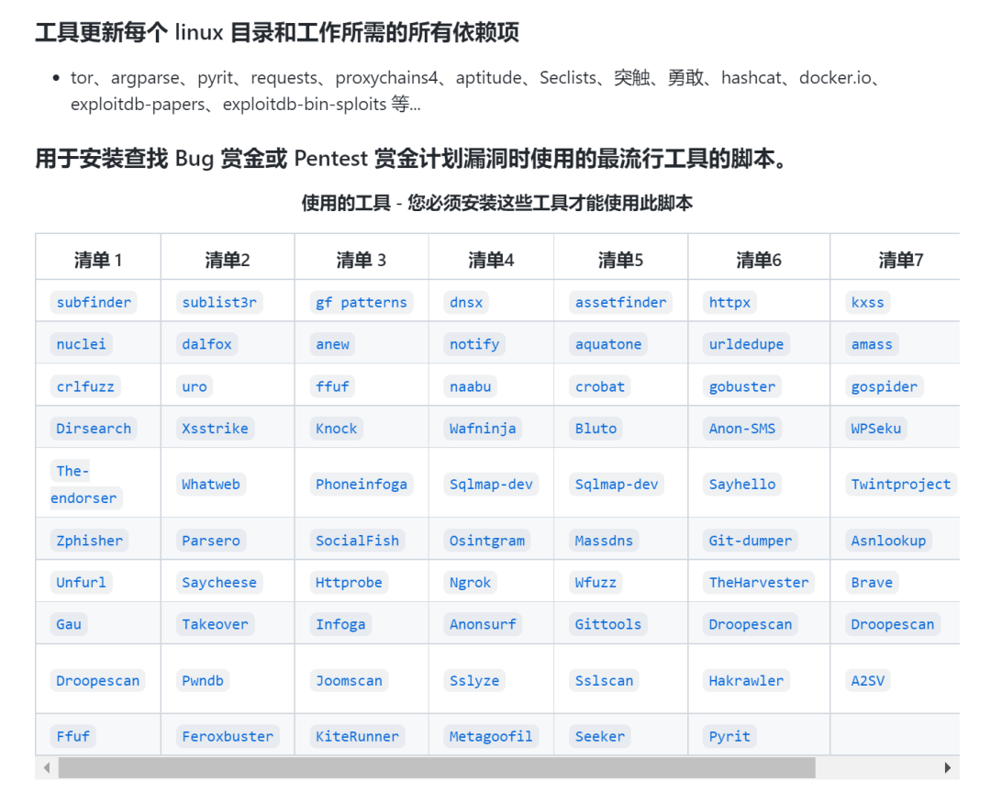The width and height of the screenshot is (991, 804).
Task: Open lowercase ffuf link in list 3
Action: pyautogui.click(x=332, y=386)
